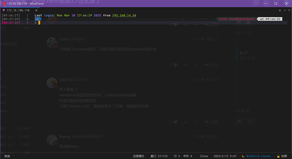The height and width of the screenshot is (159, 292).
Task: Click the purple session icon on the tab
Action: point(4,10)
